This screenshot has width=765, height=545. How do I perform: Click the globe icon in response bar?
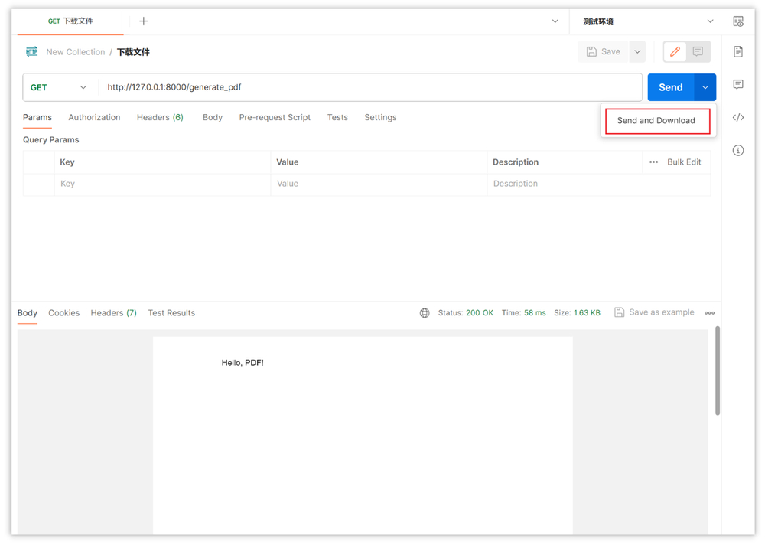coord(425,312)
